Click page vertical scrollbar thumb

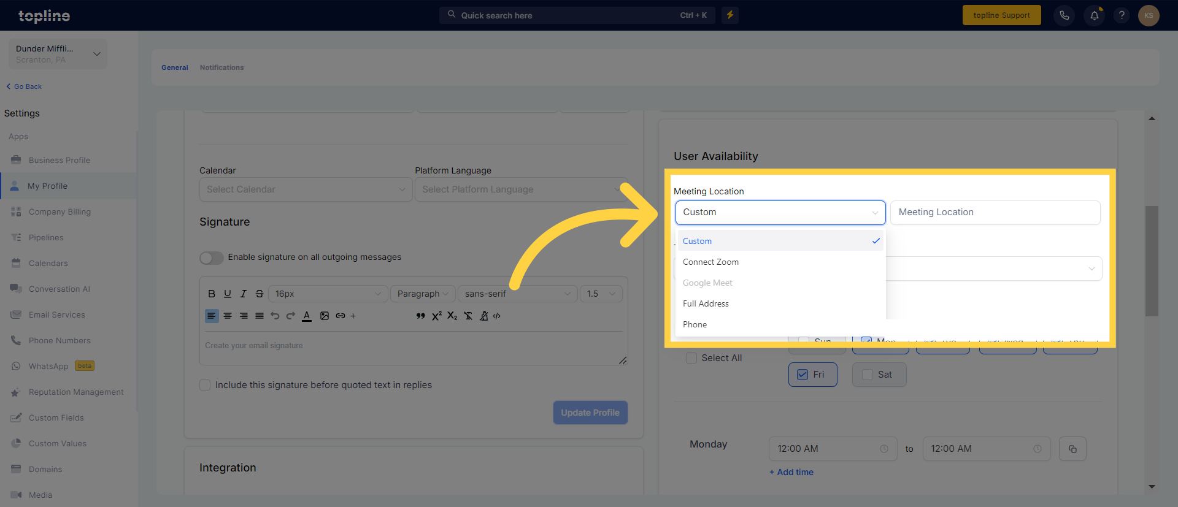[1152, 261]
